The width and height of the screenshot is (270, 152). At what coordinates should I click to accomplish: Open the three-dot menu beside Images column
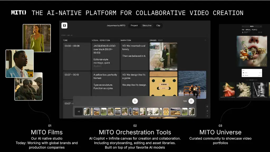pyautogui.click(x=205, y=40)
